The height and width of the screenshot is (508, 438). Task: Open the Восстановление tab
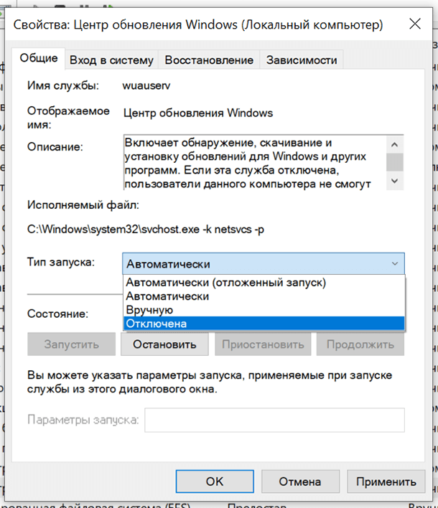(209, 60)
